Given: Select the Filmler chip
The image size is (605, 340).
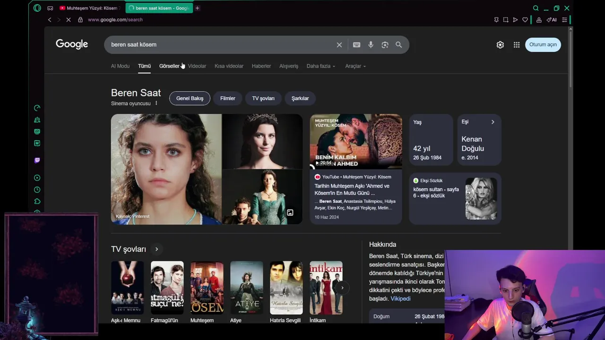Looking at the screenshot, I should coord(227,98).
